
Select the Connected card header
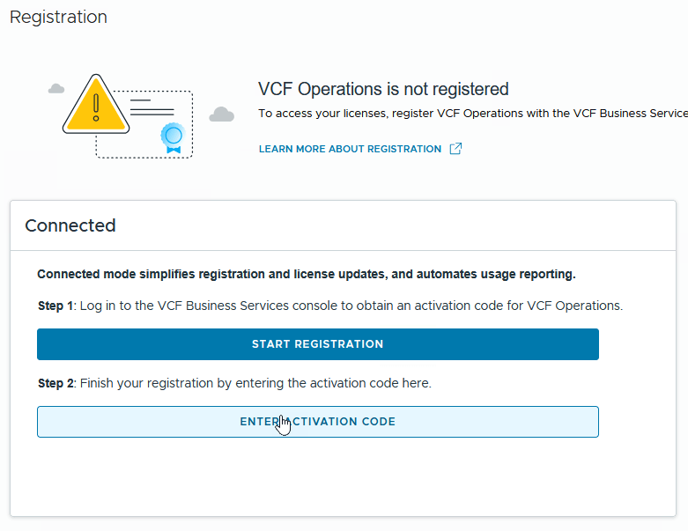point(70,225)
